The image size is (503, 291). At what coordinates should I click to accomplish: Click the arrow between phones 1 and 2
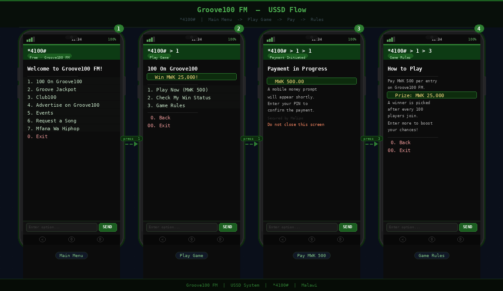click(131, 144)
